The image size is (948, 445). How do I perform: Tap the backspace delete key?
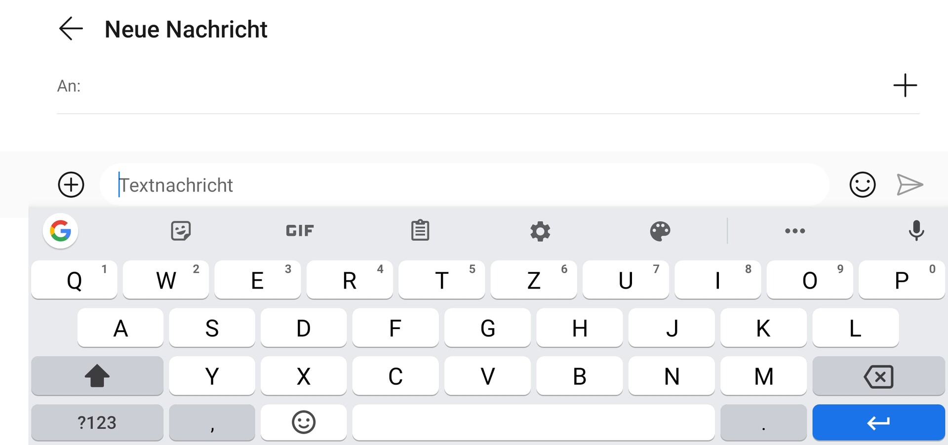point(878,376)
